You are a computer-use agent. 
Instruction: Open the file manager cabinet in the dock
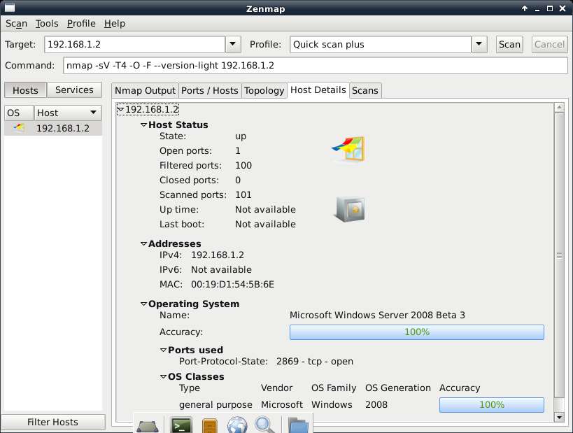(210, 425)
